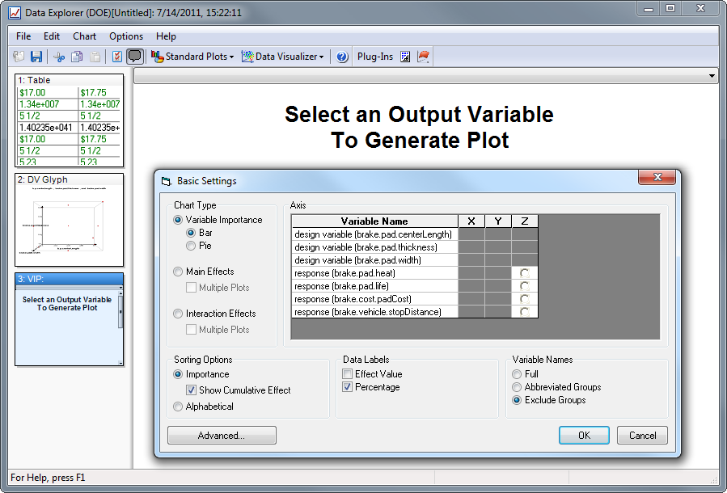The width and height of the screenshot is (727, 493).
Task: Click the Copy icon in toolbar
Action: pos(77,57)
